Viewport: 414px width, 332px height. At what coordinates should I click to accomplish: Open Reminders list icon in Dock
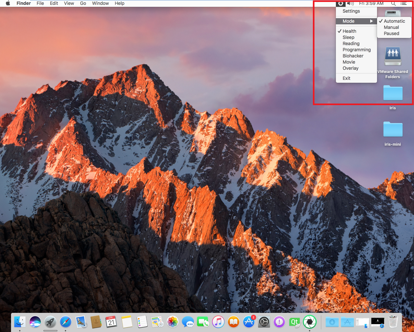[142, 322]
